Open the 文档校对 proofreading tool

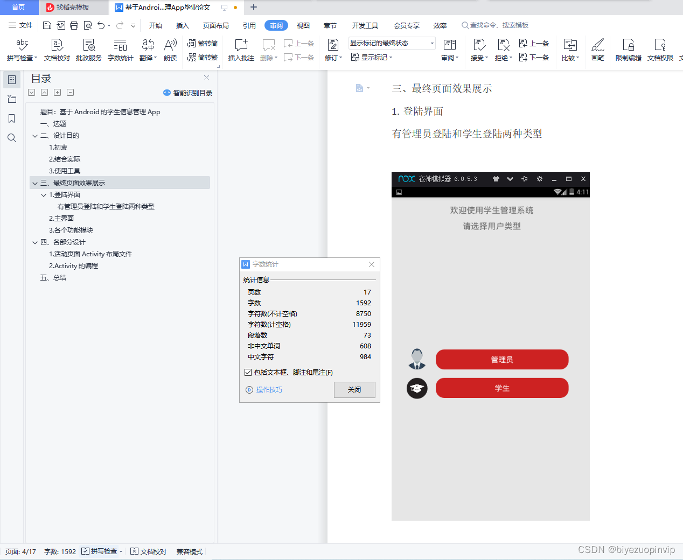[x=57, y=50]
